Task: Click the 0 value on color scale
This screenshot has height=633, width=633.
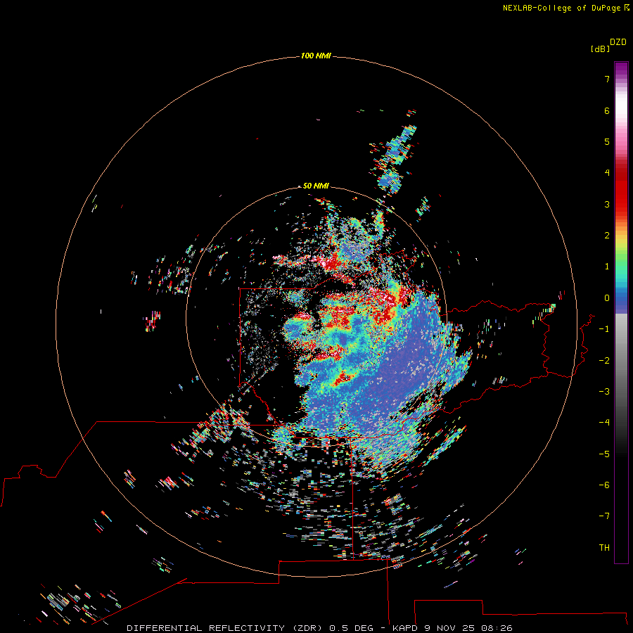Action: 607,298
